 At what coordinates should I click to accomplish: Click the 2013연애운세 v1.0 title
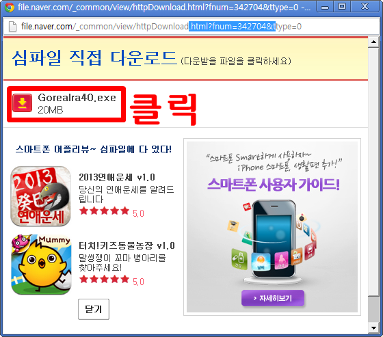[x=117, y=177]
